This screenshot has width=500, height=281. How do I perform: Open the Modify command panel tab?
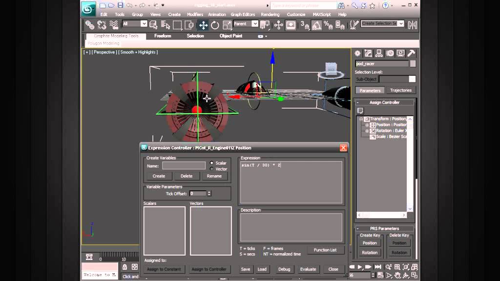(x=368, y=53)
